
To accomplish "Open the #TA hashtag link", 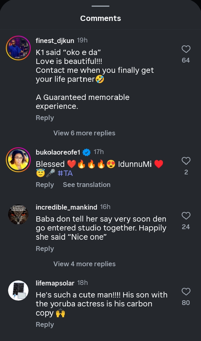I will (x=65, y=173).
